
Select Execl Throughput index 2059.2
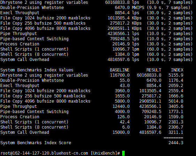[176, 86]
